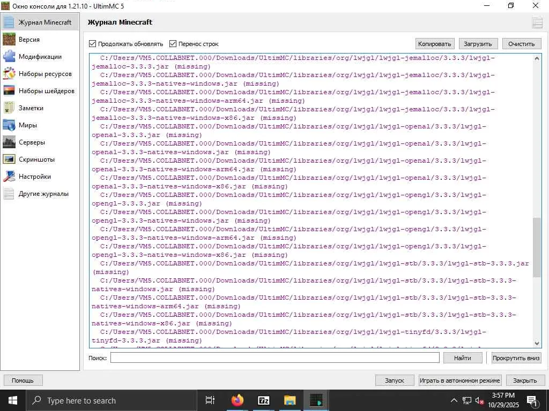Click the UltimMC window title icon
549x411 pixels.
(x=5, y=5)
